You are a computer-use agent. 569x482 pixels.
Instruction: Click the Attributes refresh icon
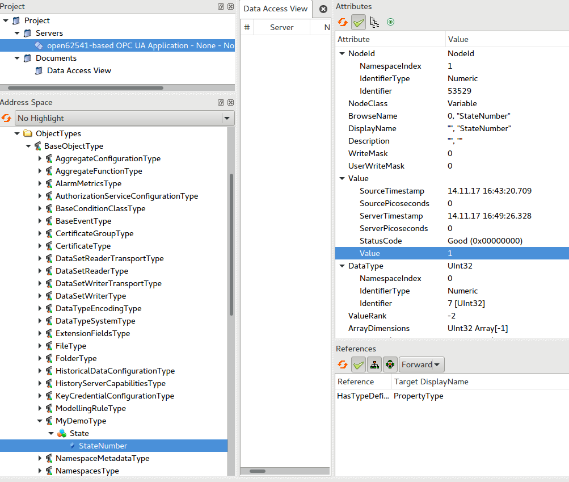click(343, 22)
